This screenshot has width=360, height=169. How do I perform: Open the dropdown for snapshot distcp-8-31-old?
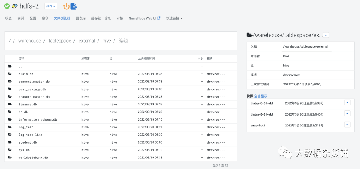[x=348, y=114]
